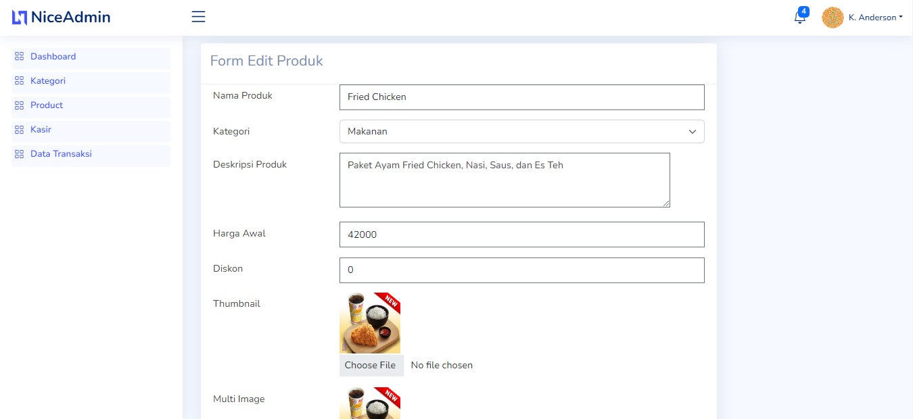Open notifications via the bell icon
The width and height of the screenshot is (913, 419).
click(799, 17)
